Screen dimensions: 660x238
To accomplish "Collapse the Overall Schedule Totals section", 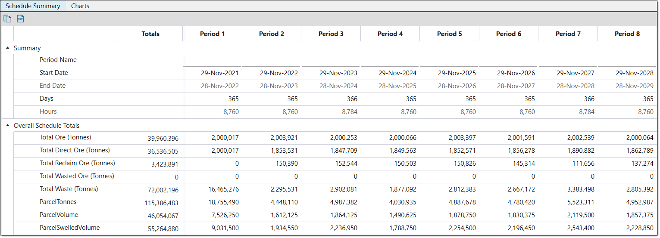I will (8, 126).
